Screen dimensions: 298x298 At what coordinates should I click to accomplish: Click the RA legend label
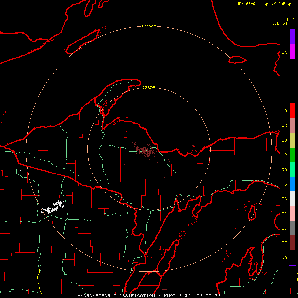coord(284,170)
